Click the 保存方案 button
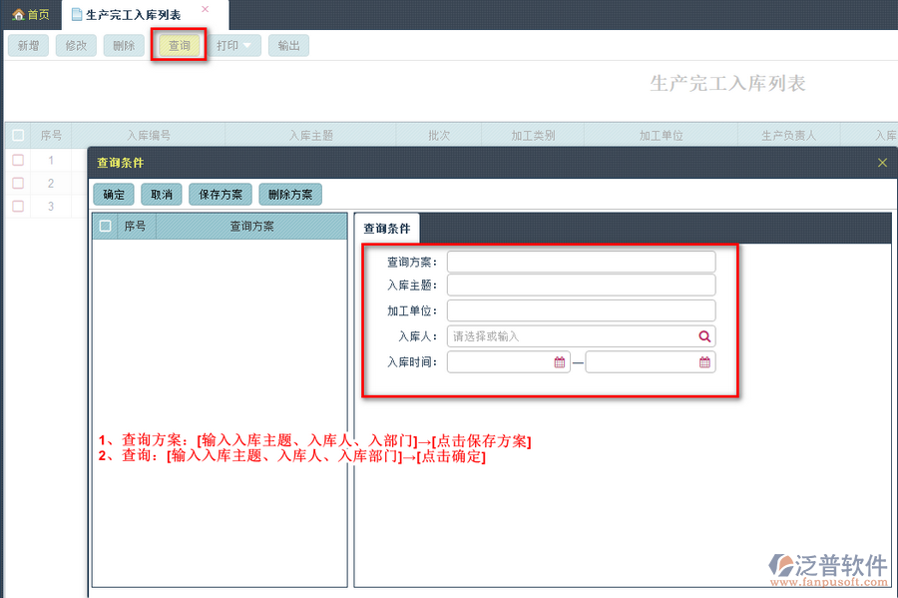This screenshot has width=898, height=598. tap(221, 195)
